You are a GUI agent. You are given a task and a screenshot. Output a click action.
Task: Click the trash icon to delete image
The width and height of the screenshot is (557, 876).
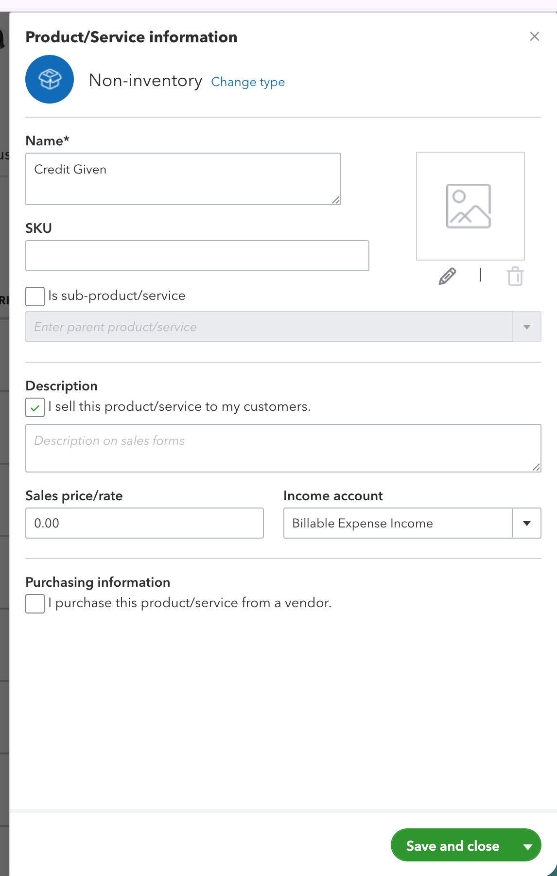515,276
